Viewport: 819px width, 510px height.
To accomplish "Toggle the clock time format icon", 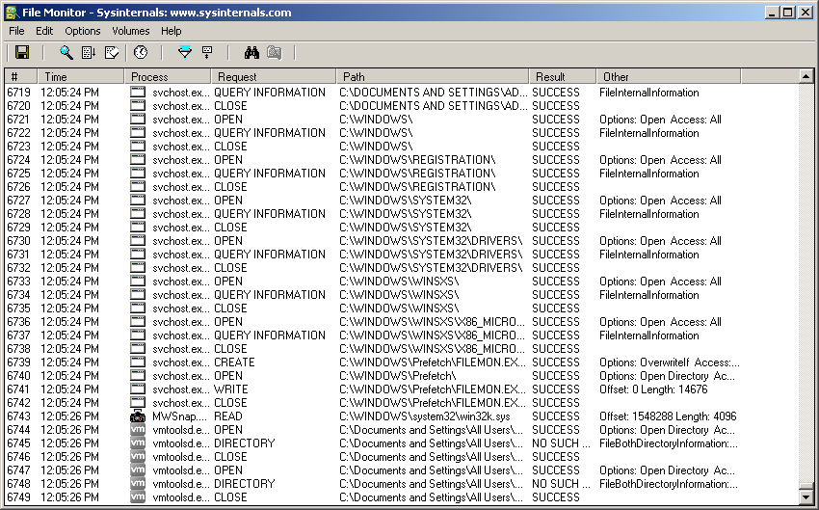I will (141, 53).
